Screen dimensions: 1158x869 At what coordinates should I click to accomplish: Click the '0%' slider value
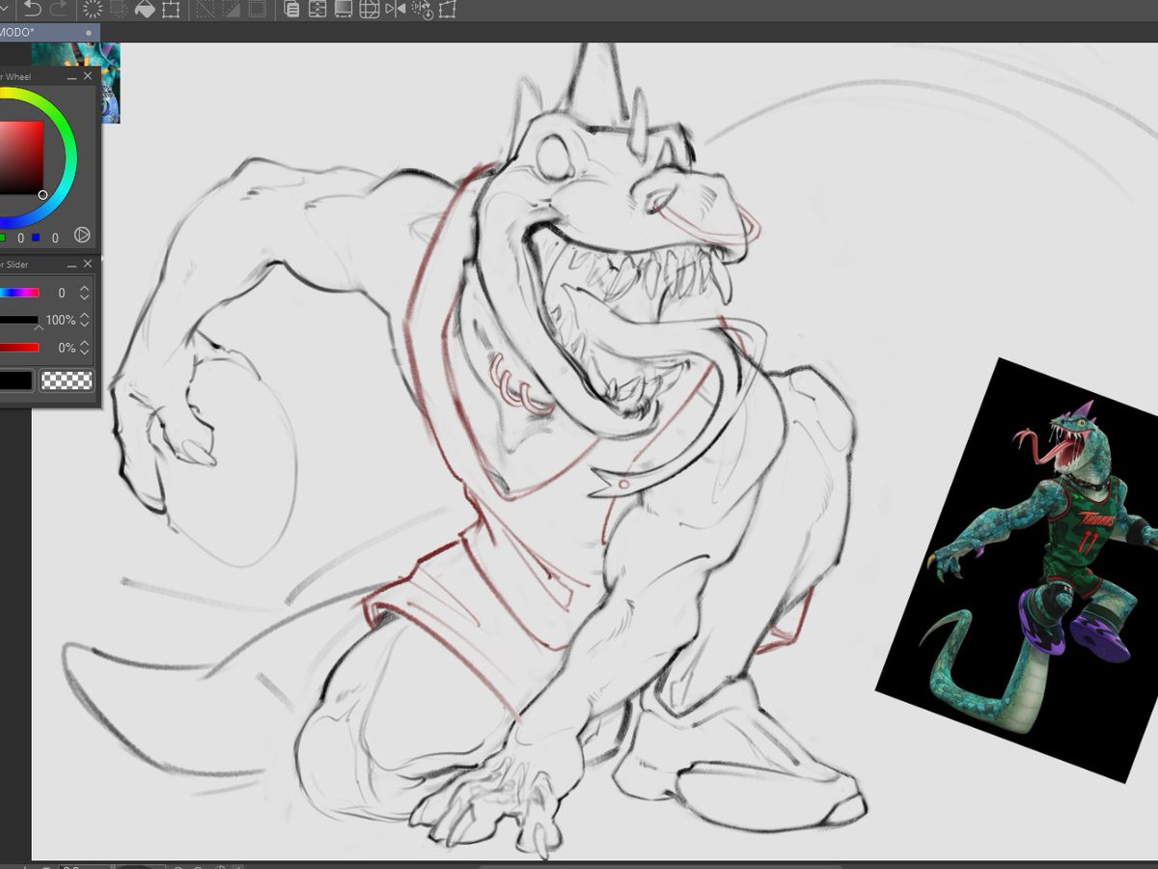tap(67, 348)
